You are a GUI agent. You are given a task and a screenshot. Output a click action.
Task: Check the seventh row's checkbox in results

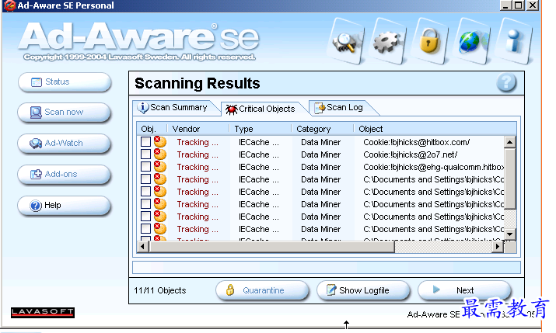click(x=145, y=216)
